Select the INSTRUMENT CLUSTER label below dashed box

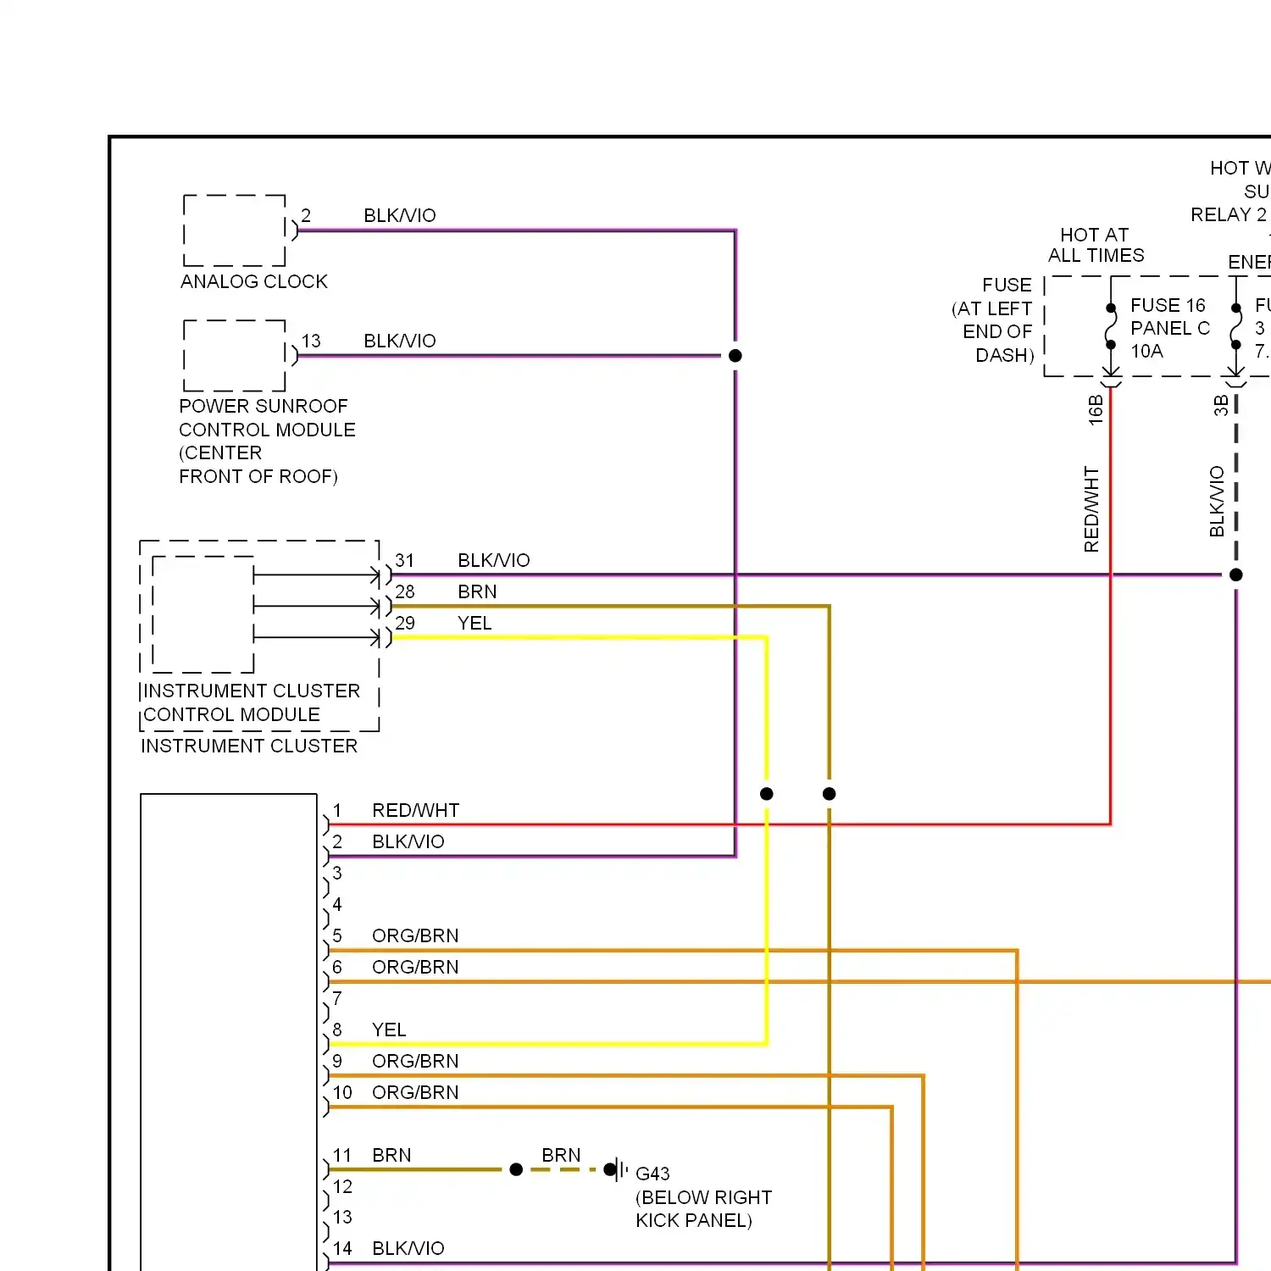[249, 746]
